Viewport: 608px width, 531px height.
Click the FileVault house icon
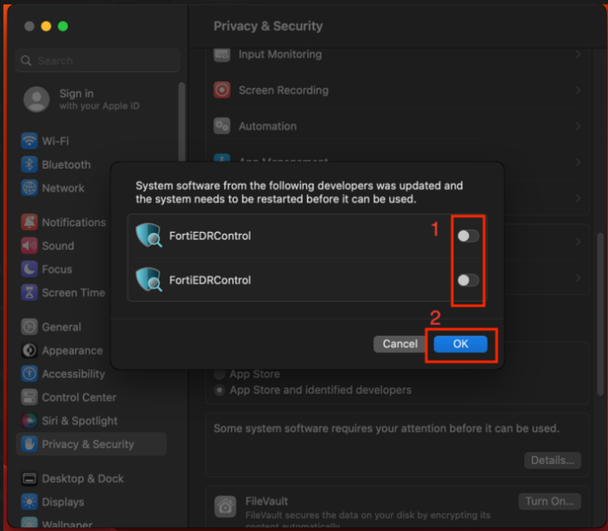pos(225,506)
